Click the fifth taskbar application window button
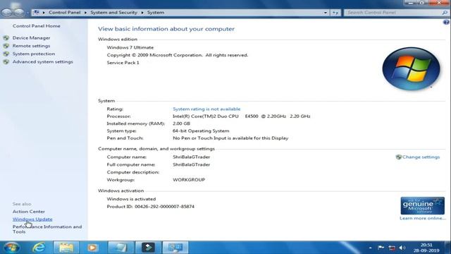Screen dimensions: 451x254 pos(121,248)
